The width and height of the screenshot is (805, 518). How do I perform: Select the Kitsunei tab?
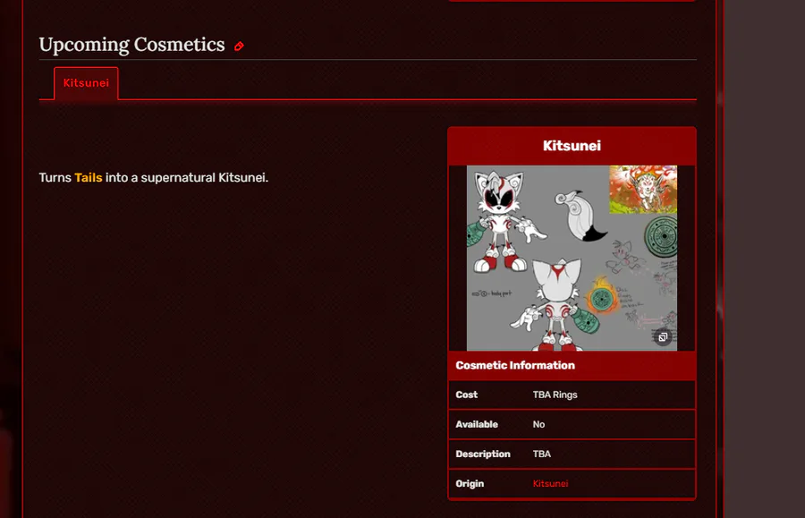86,83
